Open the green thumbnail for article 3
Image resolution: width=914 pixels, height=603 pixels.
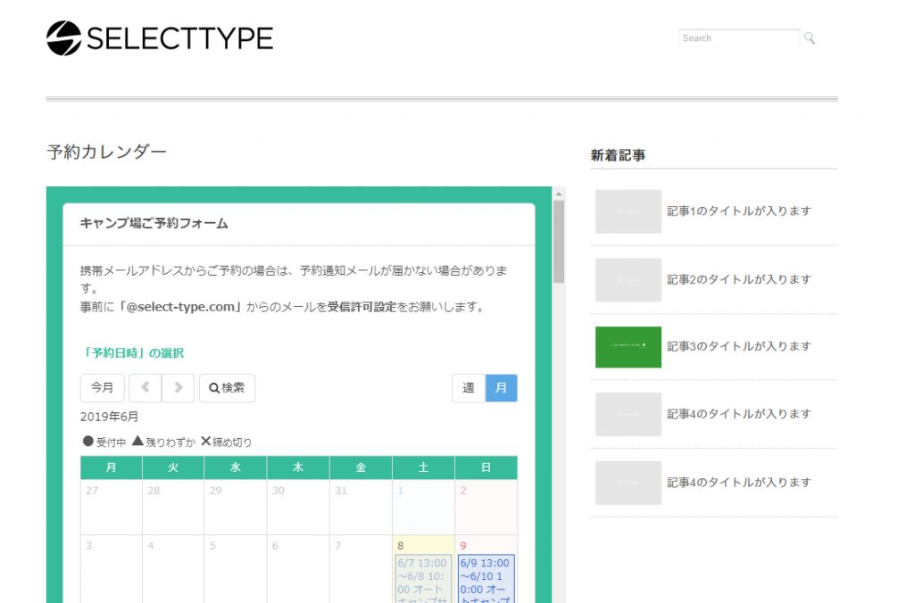point(628,347)
